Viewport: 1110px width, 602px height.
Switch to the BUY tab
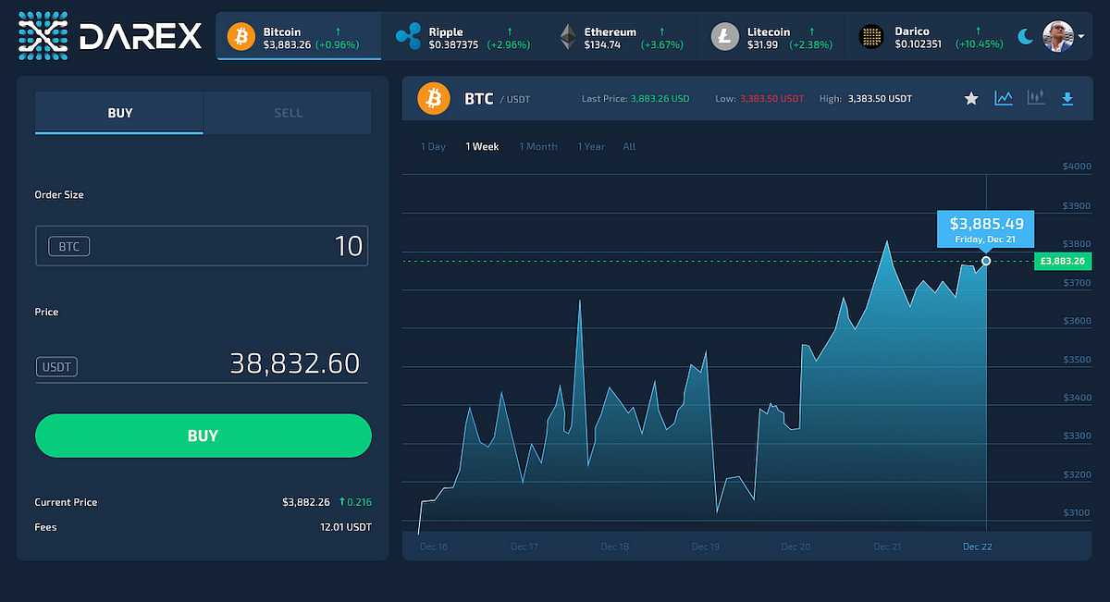119,113
